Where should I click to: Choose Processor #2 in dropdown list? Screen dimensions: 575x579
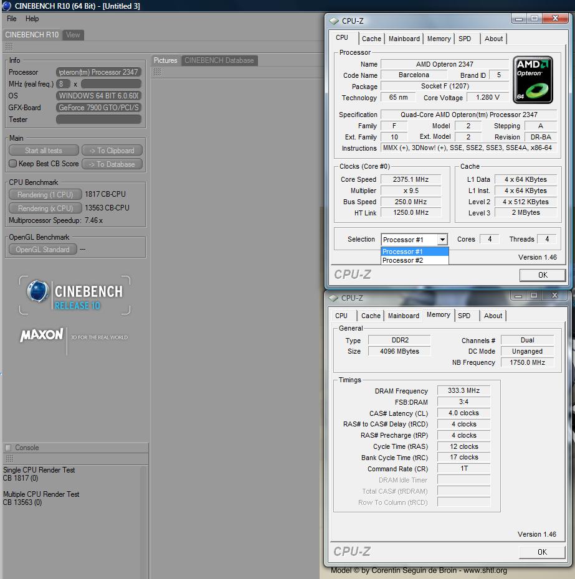pyautogui.click(x=415, y=260)
